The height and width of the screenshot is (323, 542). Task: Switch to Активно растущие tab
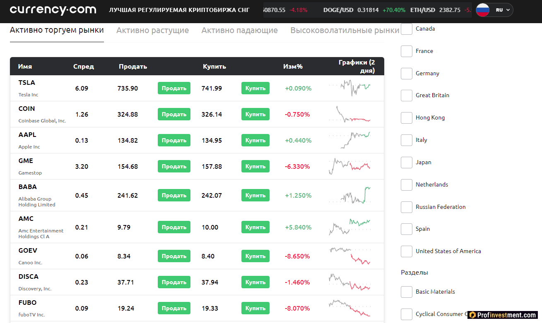pos(152,30)
